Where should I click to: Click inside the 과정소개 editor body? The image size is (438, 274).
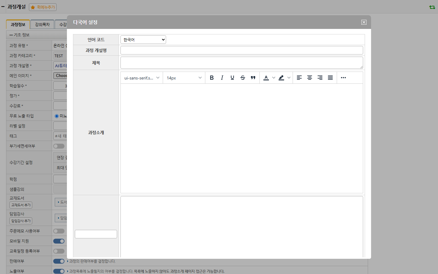[242, 138]
